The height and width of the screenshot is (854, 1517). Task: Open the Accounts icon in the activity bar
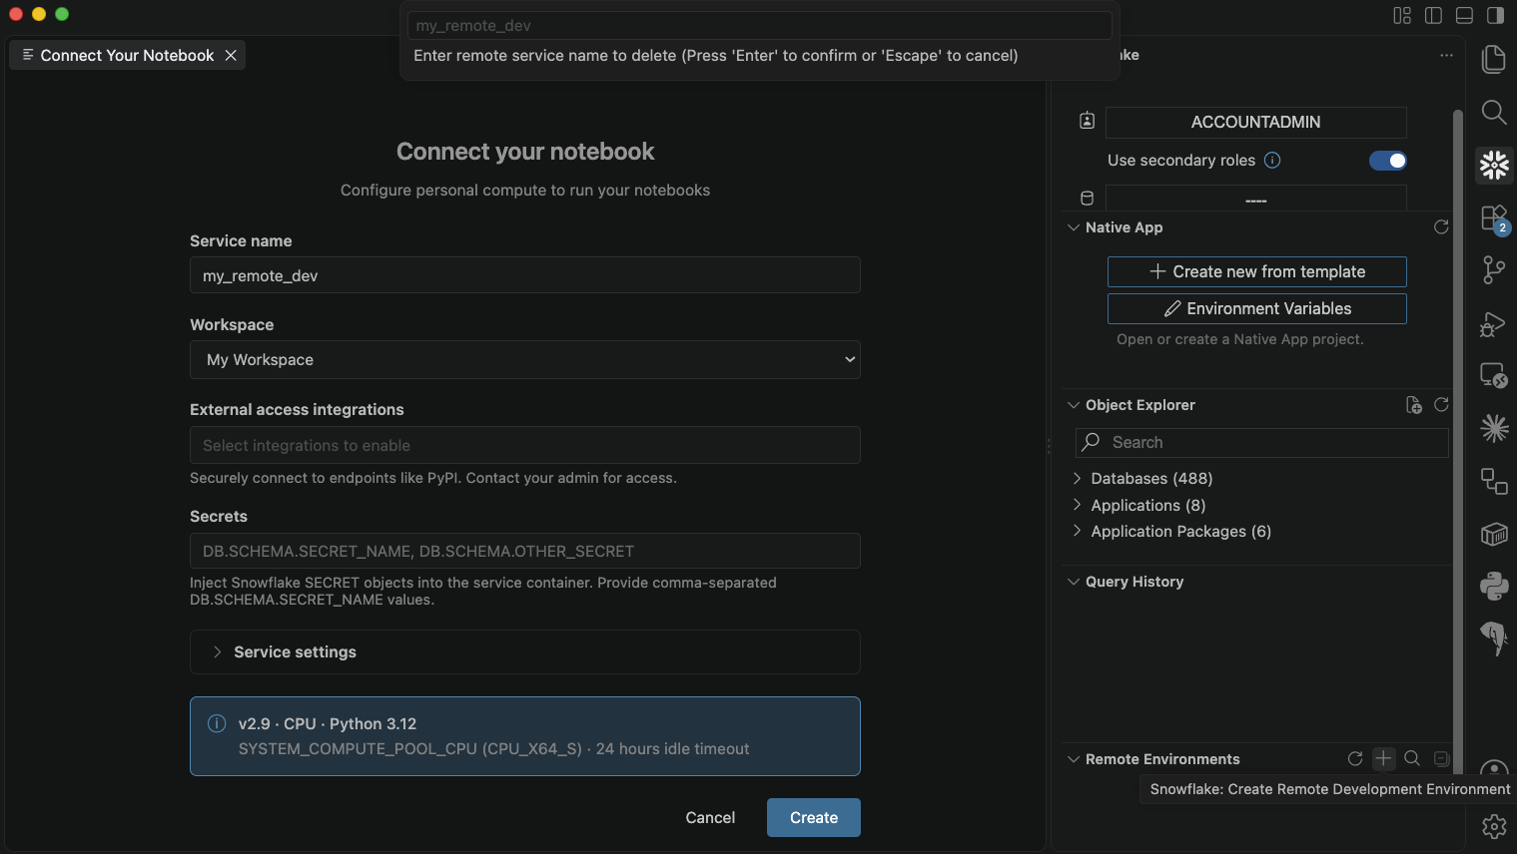point(1494,770)
